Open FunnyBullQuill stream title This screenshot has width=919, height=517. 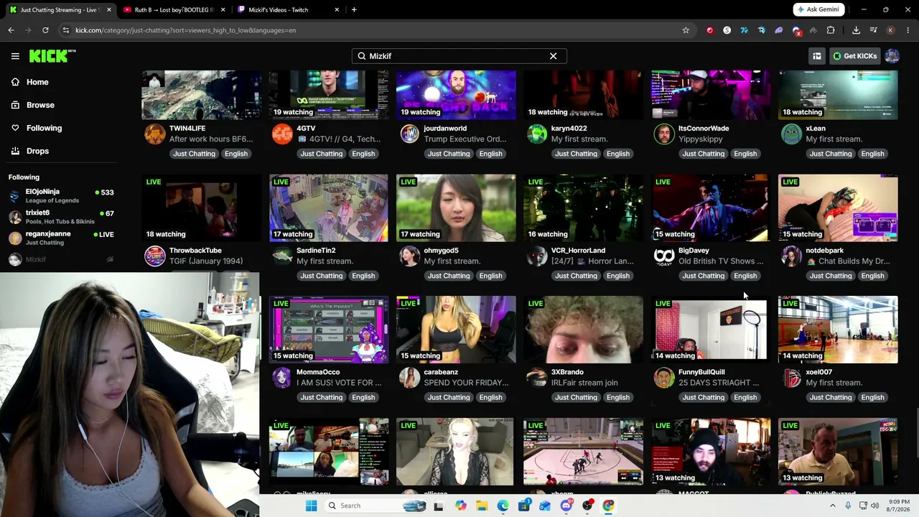click(x=719, y=383)
